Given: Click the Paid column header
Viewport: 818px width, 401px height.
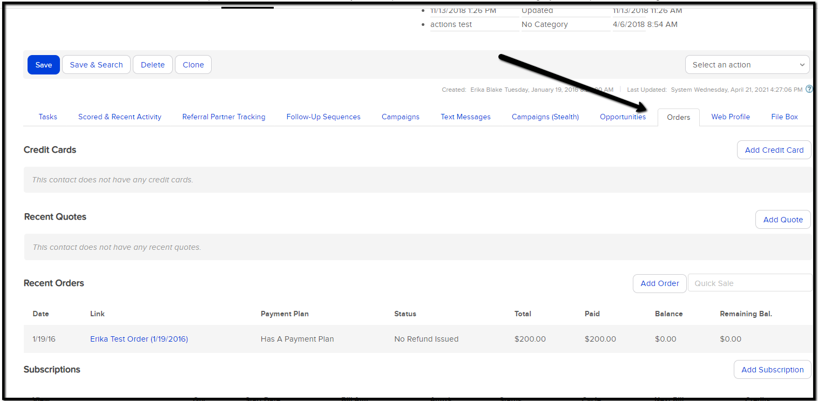Looking at the screenshot, I should point(592,314).
